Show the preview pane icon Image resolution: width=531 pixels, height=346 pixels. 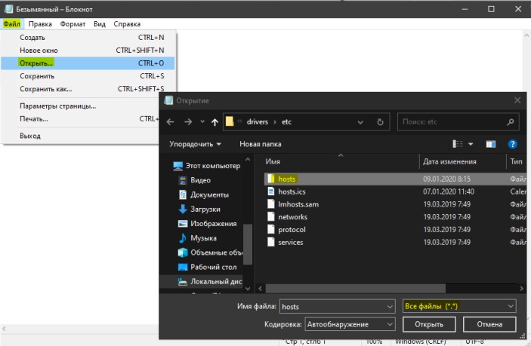pyautogui.click(x=491, y=144)
